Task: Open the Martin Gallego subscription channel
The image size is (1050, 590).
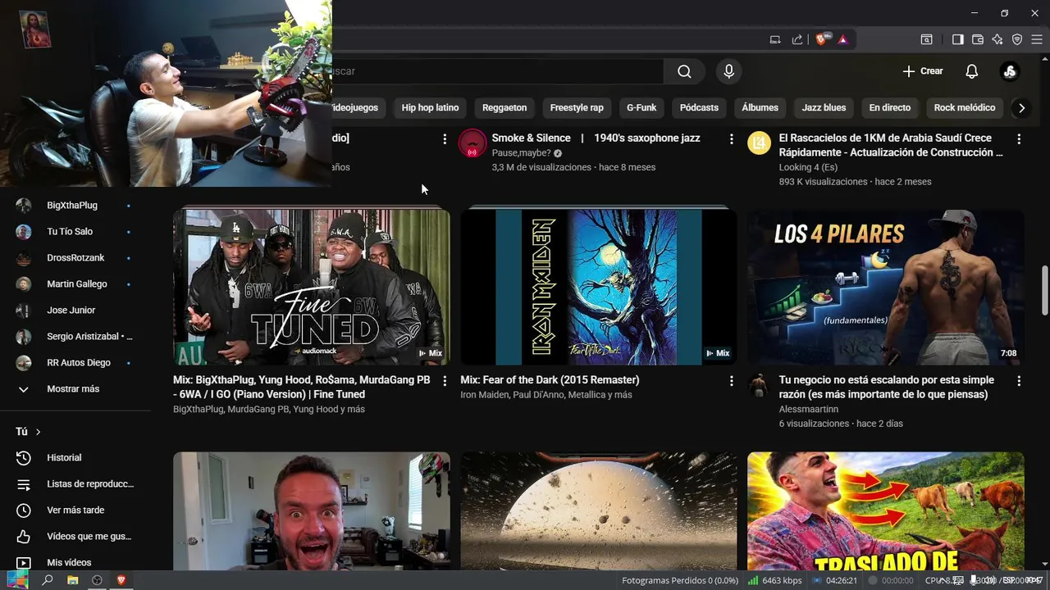Action: [75, 284]
